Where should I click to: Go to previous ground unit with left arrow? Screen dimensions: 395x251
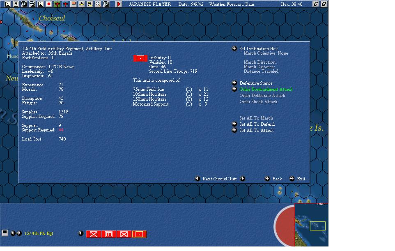point(197,179)
